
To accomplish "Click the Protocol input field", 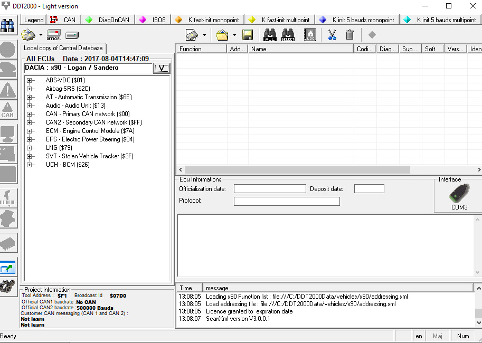I will [x=287, y=201].
